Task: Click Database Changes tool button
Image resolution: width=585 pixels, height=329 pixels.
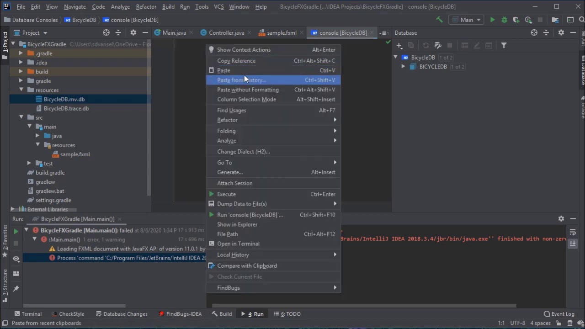Action: pos(122,314)
